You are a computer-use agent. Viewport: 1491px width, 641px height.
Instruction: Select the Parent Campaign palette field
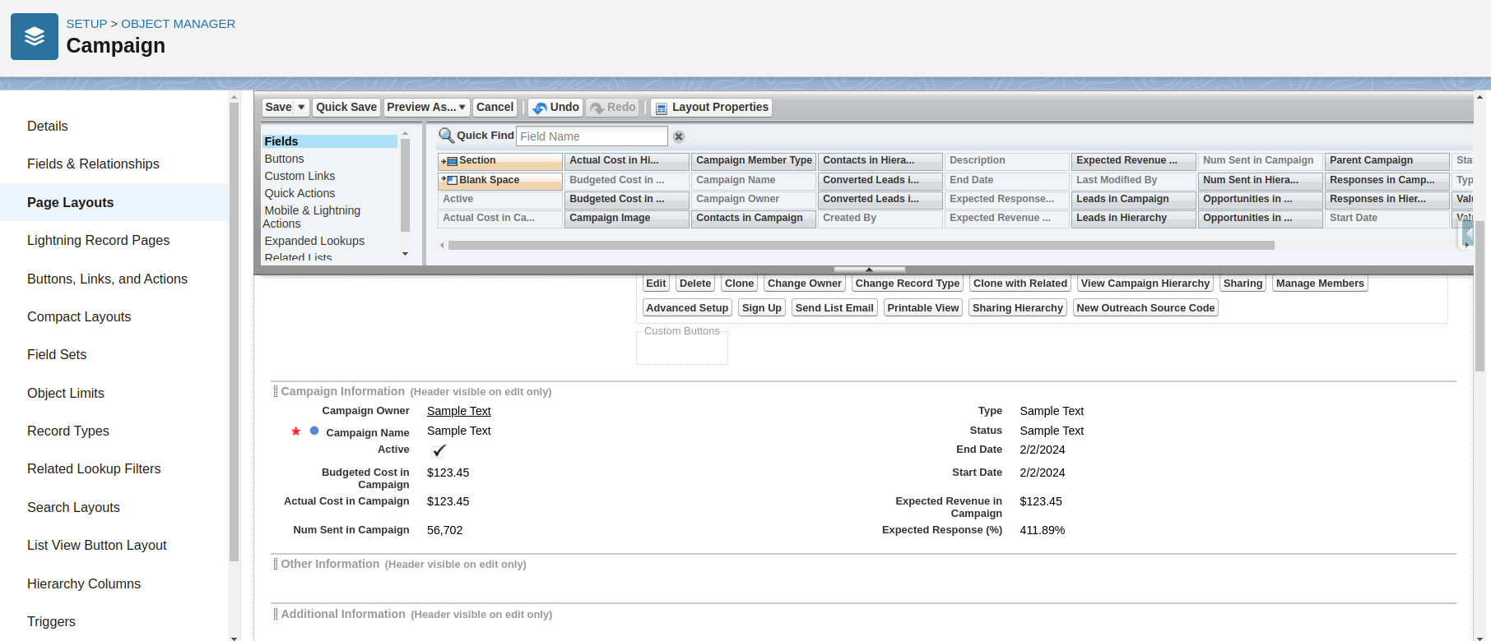click(x=1387, y=161)
